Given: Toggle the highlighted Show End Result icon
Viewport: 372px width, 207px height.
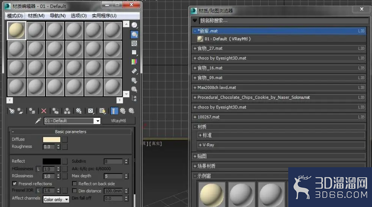Looking at the screenshot, I should 114,111.
